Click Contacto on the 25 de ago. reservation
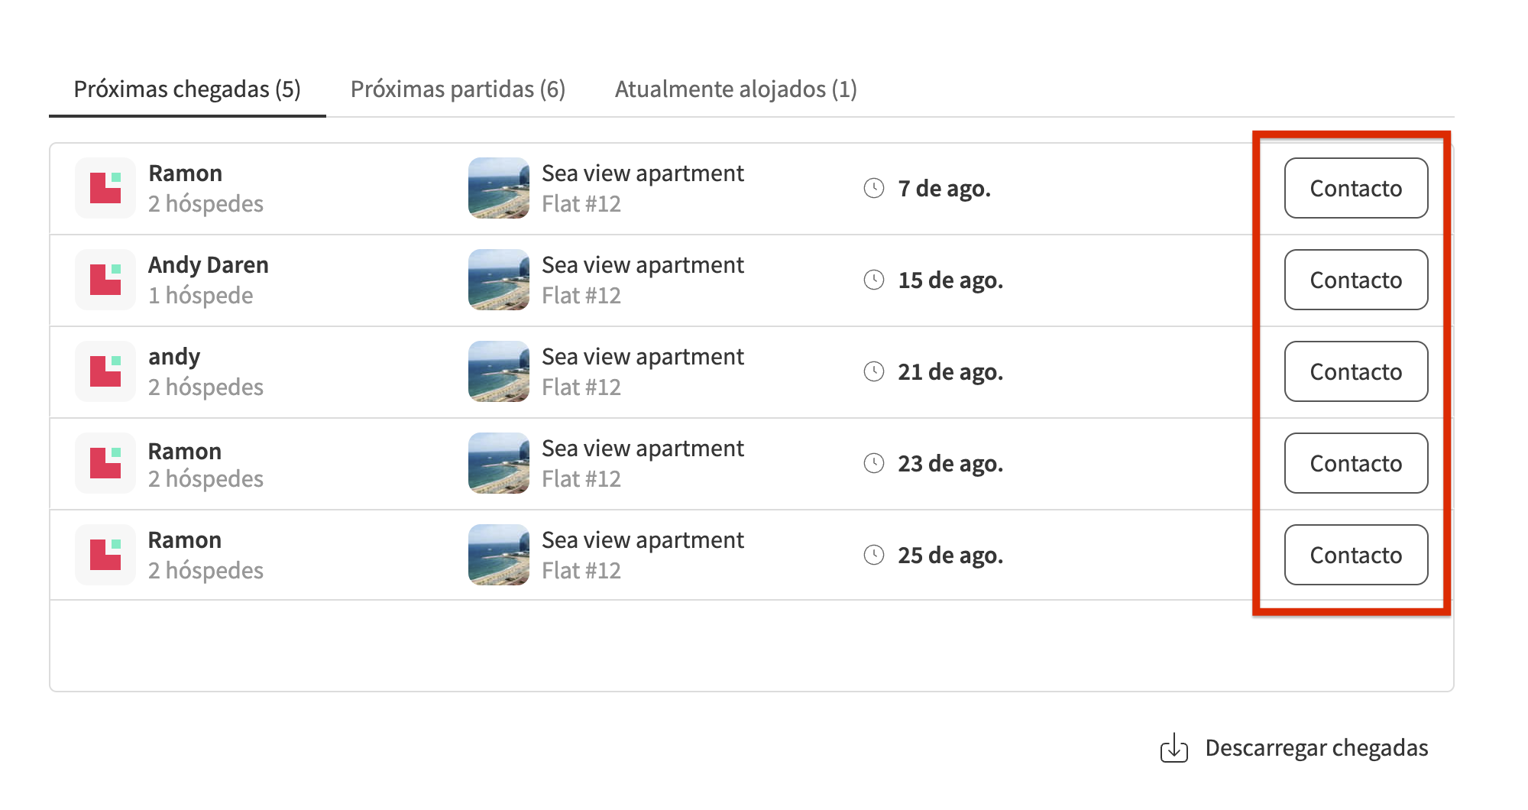1528x810 pixels. click(x=1355, y=555)
